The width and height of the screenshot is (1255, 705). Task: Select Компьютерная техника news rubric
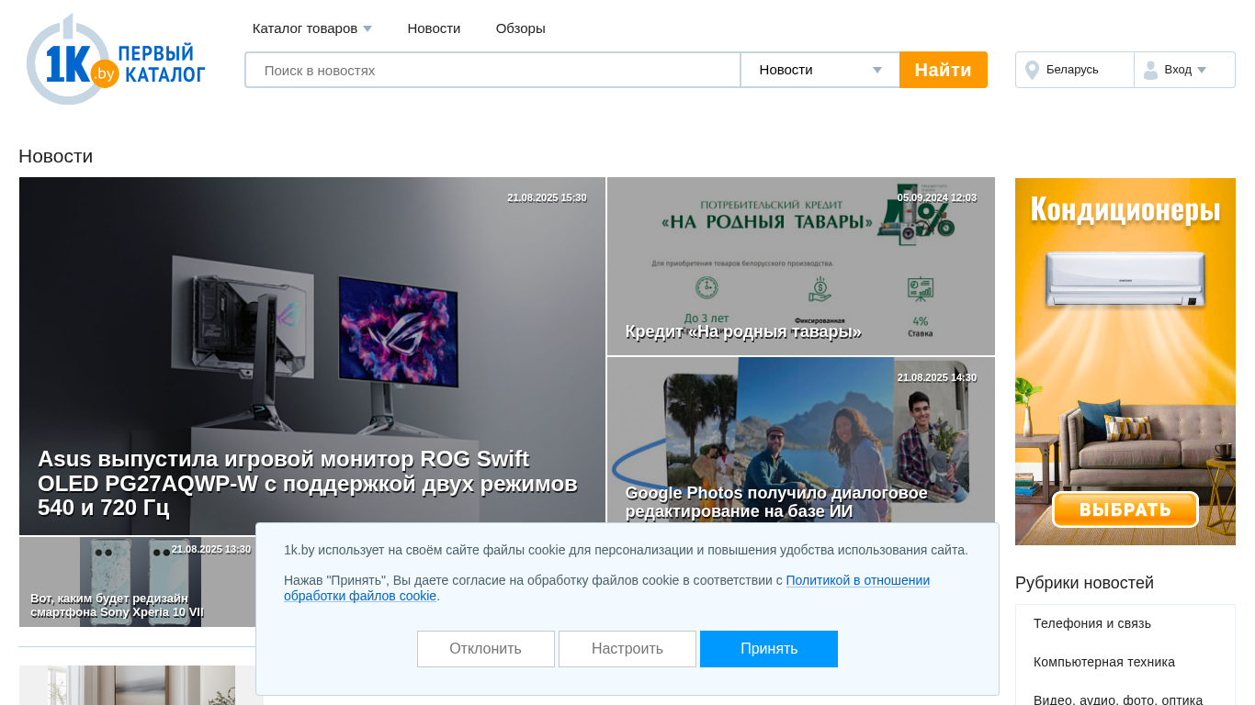pos(1103,662)
